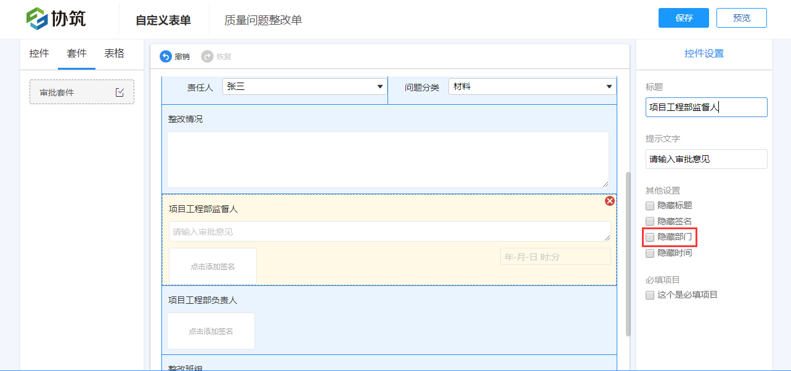Click the 恢复 redo icon
The width and height of the screenshot is (791, 371).
pos(207,57)
